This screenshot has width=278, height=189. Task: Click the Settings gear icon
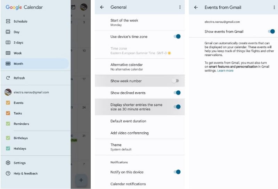[8, 163]
